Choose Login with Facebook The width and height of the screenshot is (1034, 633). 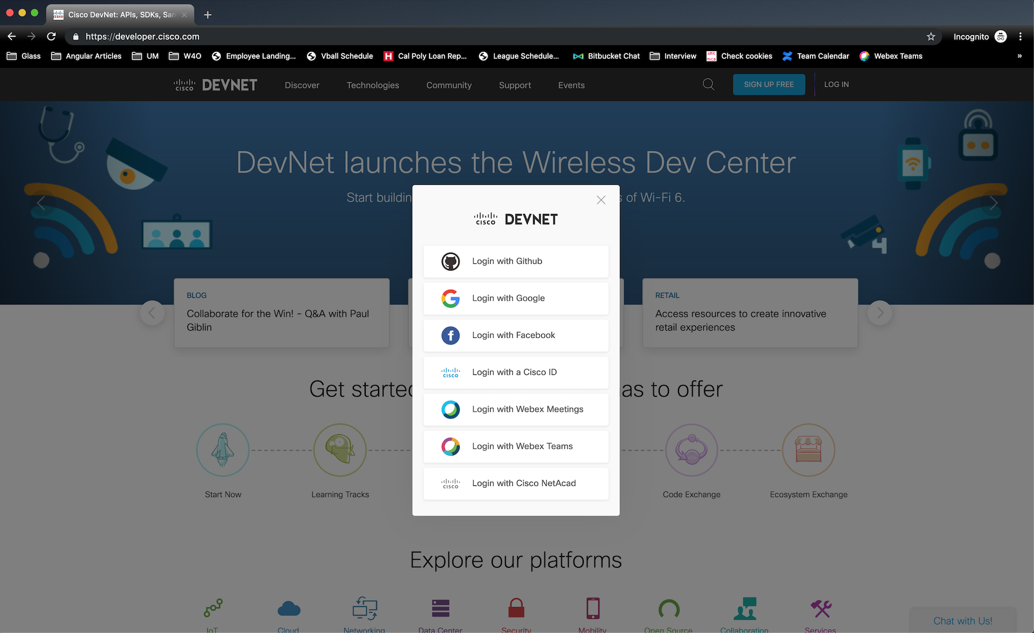516,336
